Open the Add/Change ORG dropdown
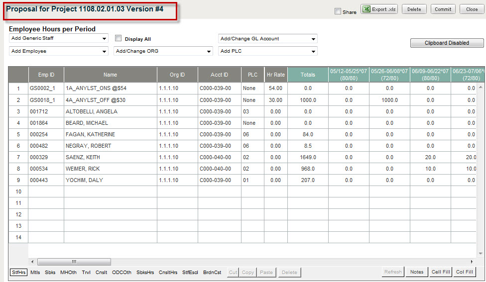Screen dimensions: 486x282 (163, 51)
